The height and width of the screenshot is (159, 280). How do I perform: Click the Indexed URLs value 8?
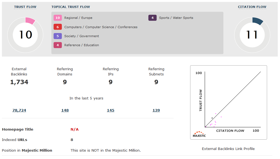tap(72, 140)
